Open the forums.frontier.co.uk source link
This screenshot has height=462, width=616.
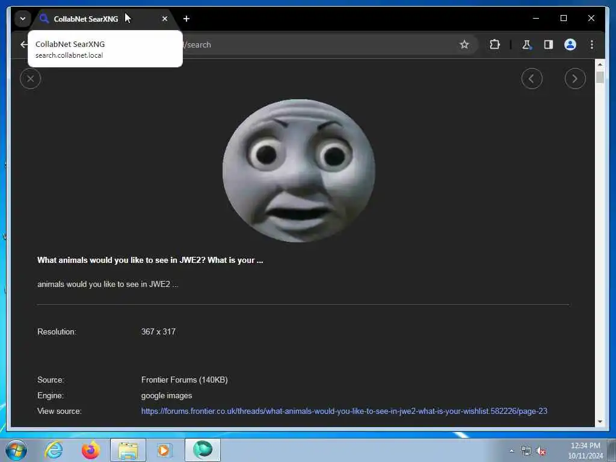click(344, 411)
